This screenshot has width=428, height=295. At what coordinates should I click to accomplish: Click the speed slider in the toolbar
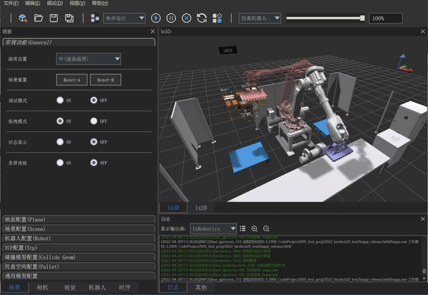[325, 18]
